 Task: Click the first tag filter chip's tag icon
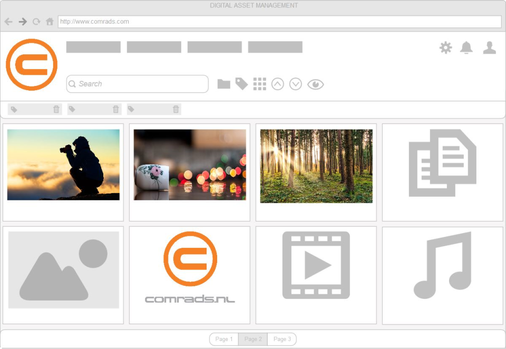14,110
